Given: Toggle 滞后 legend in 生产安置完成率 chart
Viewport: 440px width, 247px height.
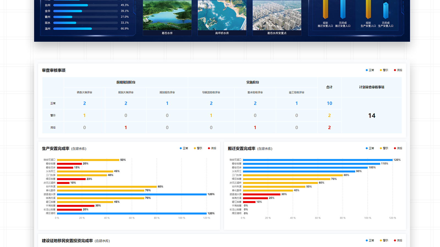Looking at the screenshot, I should pos(212,148).
